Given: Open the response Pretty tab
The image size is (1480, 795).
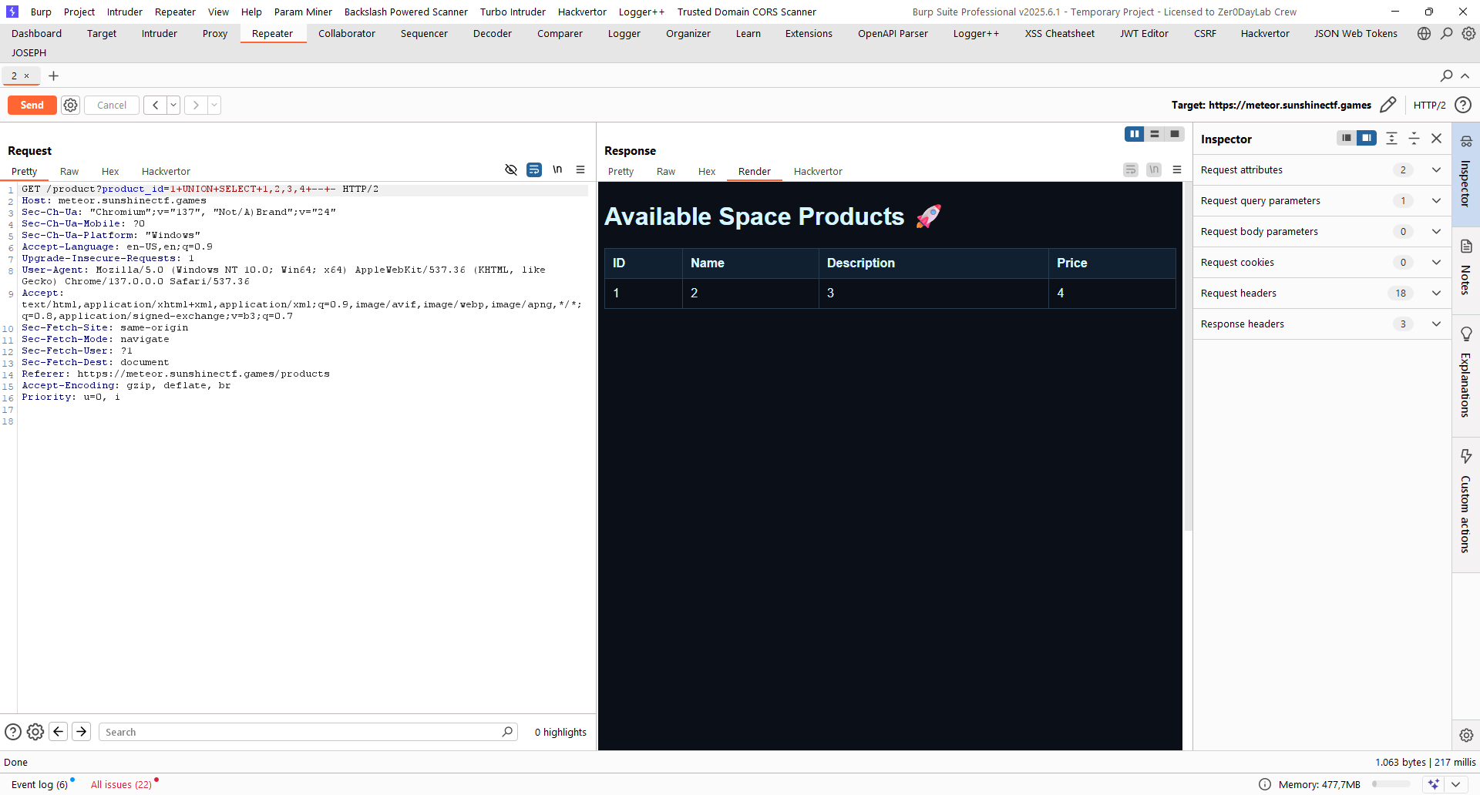Looking at the screenshot, I should pyautogui.click(x=621, y=171).
